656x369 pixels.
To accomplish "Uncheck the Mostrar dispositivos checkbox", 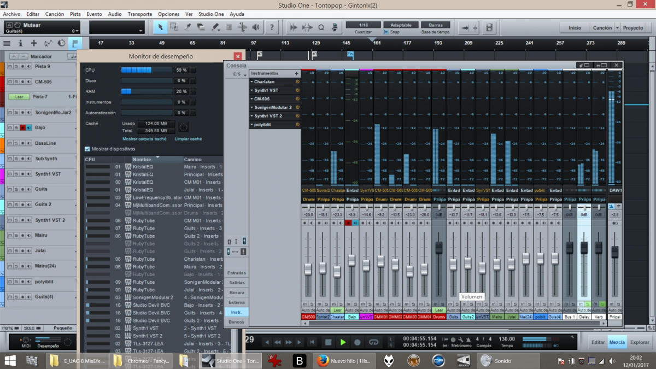I will 87,149.
